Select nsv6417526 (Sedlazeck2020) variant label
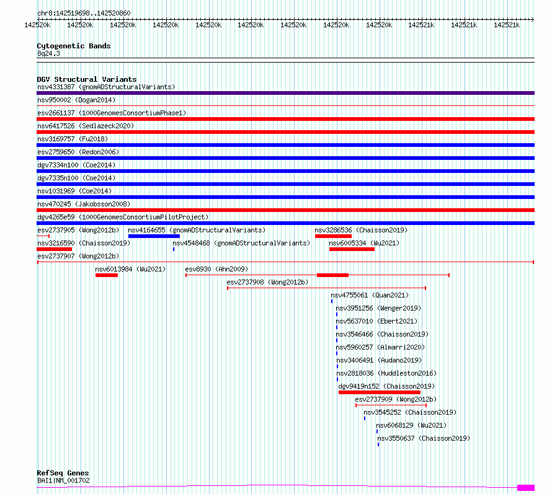This screenshot has width=552, height=494. click(x=86, y=126)
